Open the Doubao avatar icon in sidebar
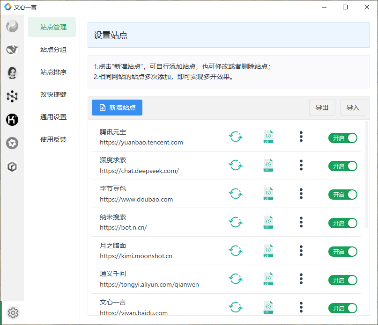 point(12,73)
